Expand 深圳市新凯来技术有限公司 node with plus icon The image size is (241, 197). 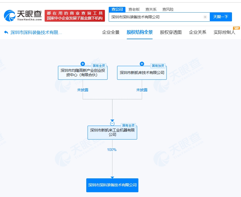click(142, 64)
